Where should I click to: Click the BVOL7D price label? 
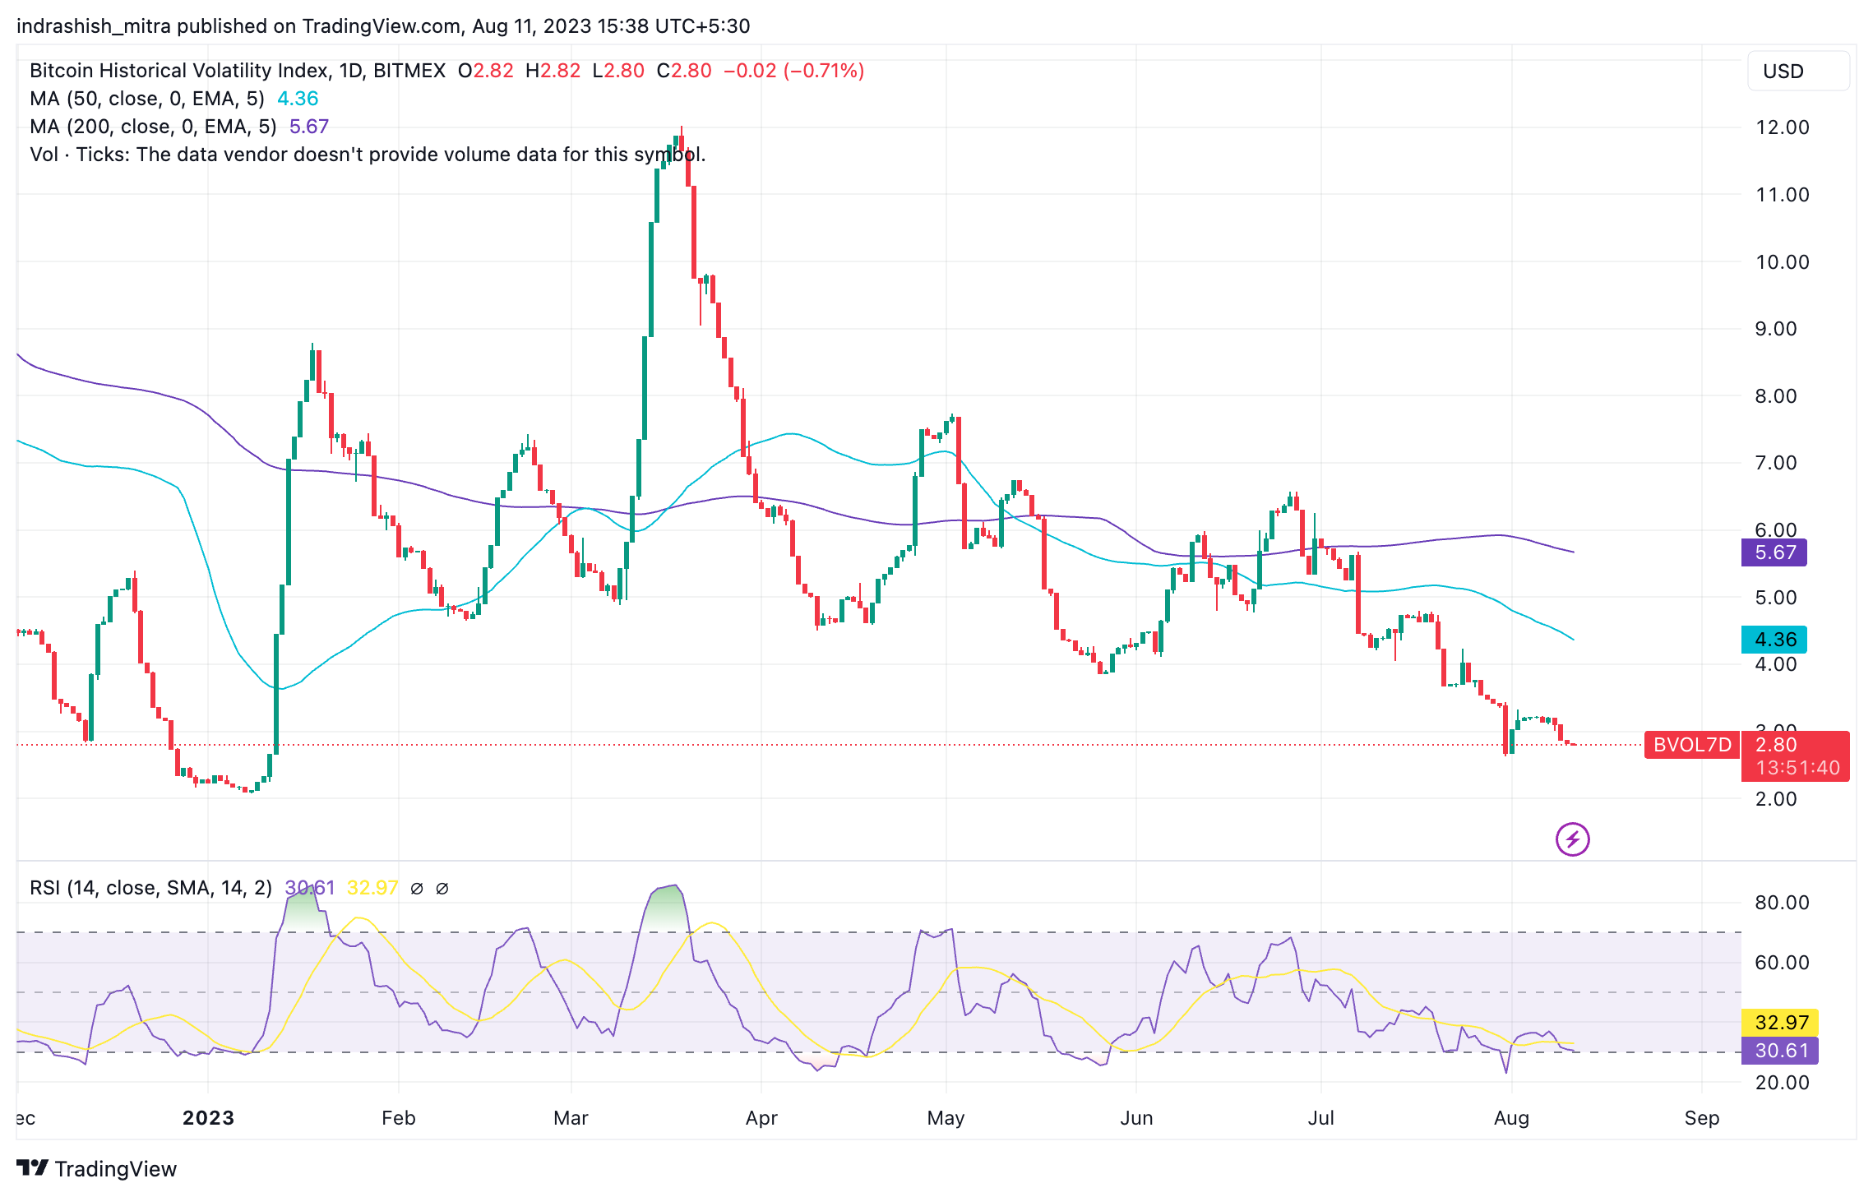(x=1692, y=745)
